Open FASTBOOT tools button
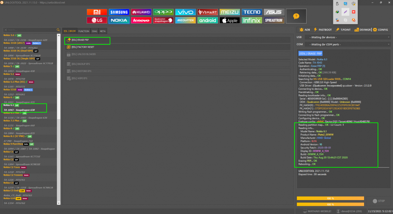The height and width of the screenshot is (214, 393). (x=323, y=30)
